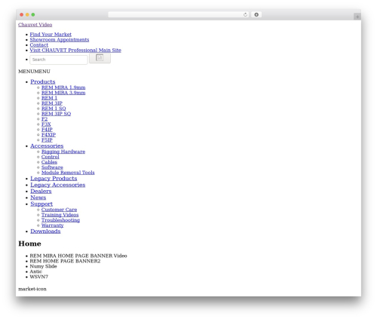Open the Find Your Market link
The height and width of the screenshot is (319, 377).
(x=51, y=35)
